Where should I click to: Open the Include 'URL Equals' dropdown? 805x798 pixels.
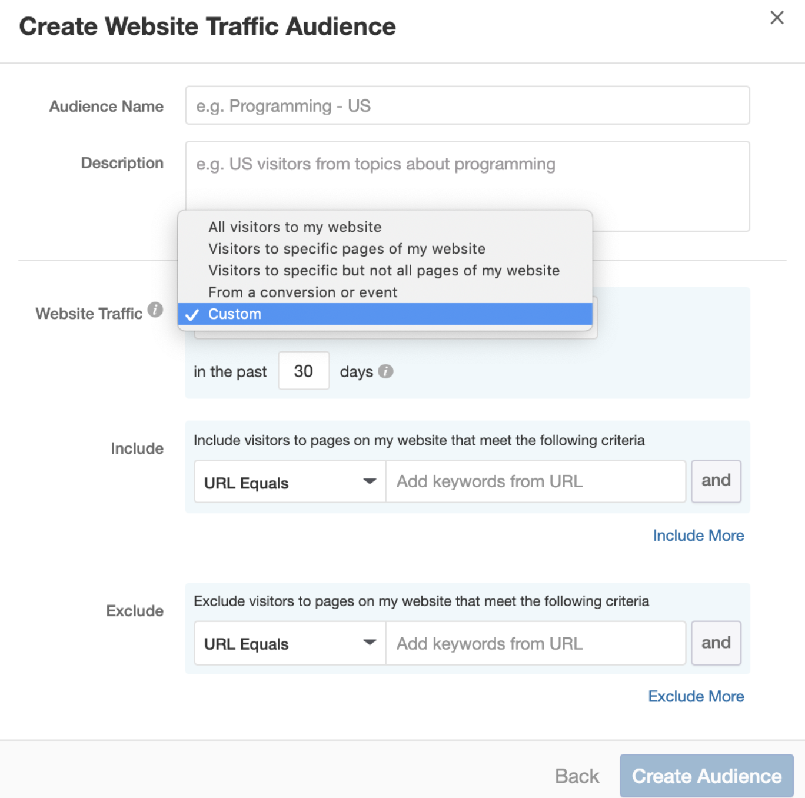pos(290,482)
